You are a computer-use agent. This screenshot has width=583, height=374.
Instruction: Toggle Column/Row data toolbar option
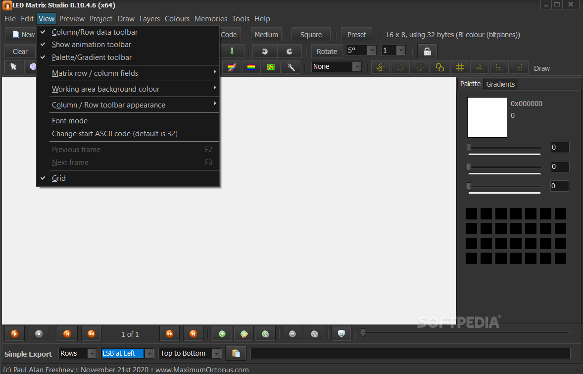128,32
